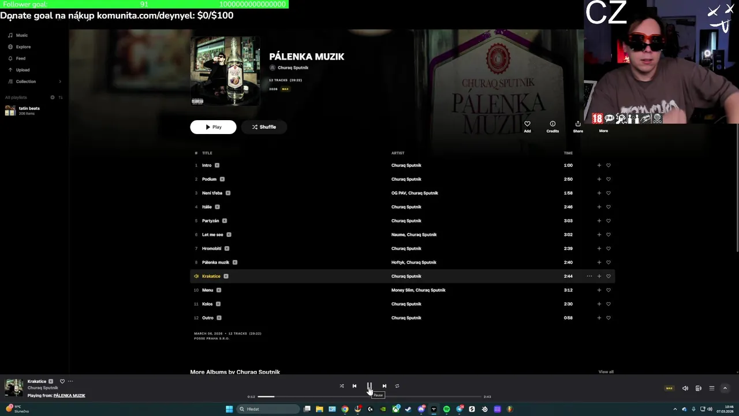Add the Let me see track to a playlist

(x=599, y=235)
